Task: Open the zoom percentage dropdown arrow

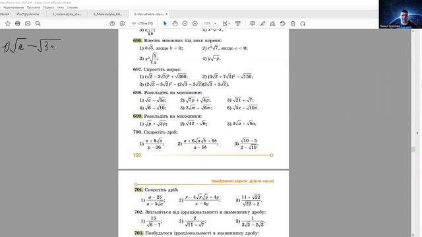Action: coord(215,24)
